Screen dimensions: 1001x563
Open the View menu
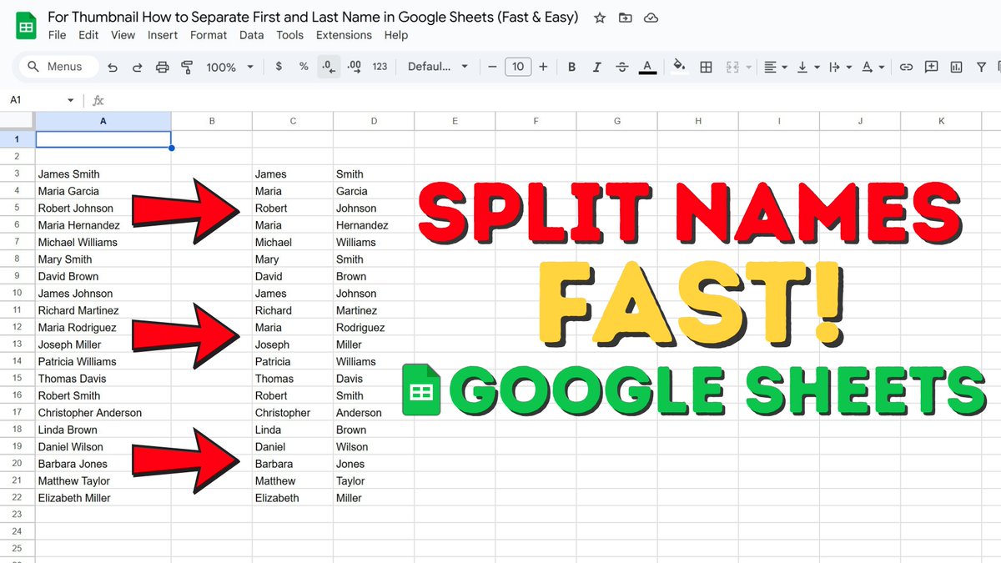(x=123, y=35)
